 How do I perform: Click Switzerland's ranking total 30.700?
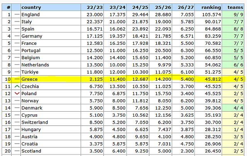[213, 122]
